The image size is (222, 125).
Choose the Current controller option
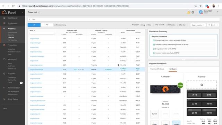(x=154, y=114)
